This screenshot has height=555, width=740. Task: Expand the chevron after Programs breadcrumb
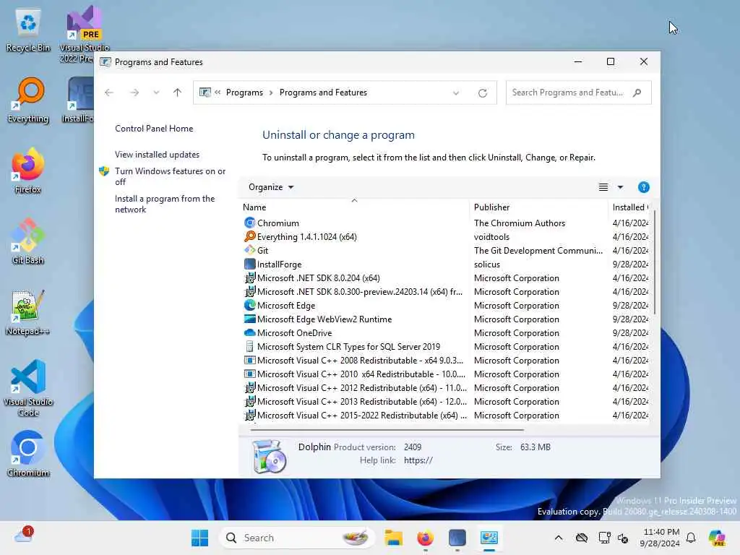pos(272,92)
